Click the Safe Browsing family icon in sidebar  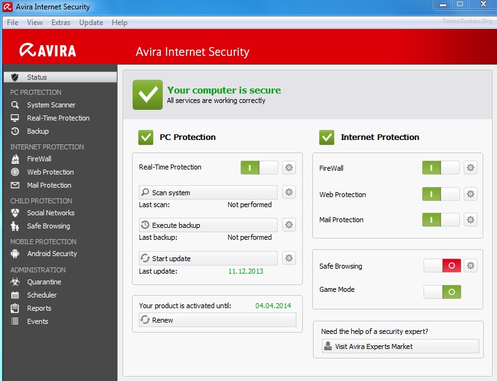tap(15, 226)
